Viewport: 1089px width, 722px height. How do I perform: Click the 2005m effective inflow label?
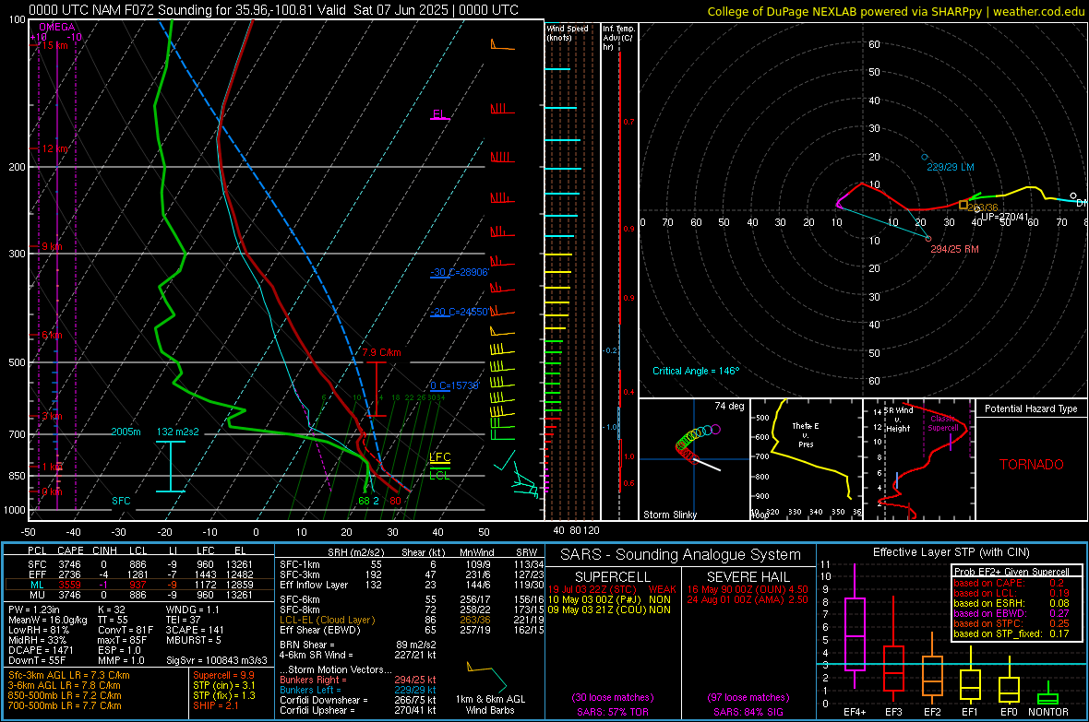126,432
